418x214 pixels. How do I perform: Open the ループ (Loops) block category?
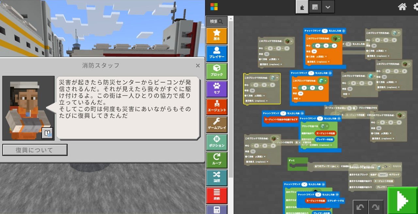(x=217, y=160)
